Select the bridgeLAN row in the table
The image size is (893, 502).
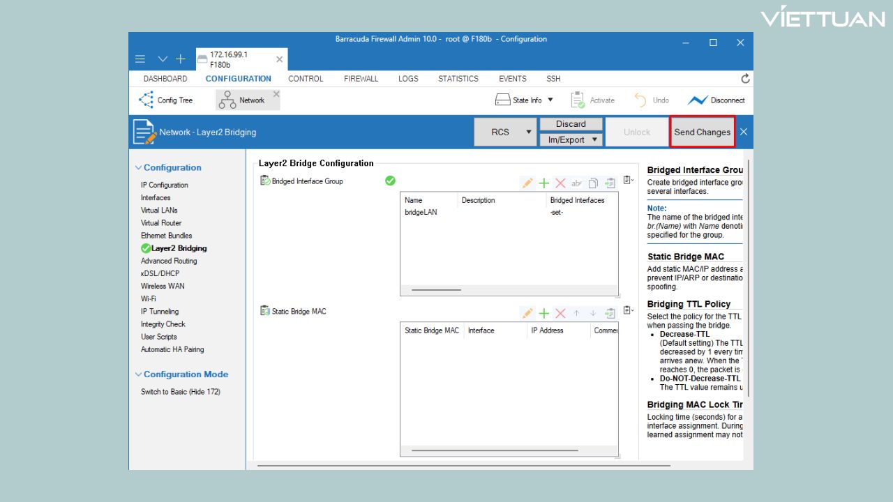tap(421, 212)
